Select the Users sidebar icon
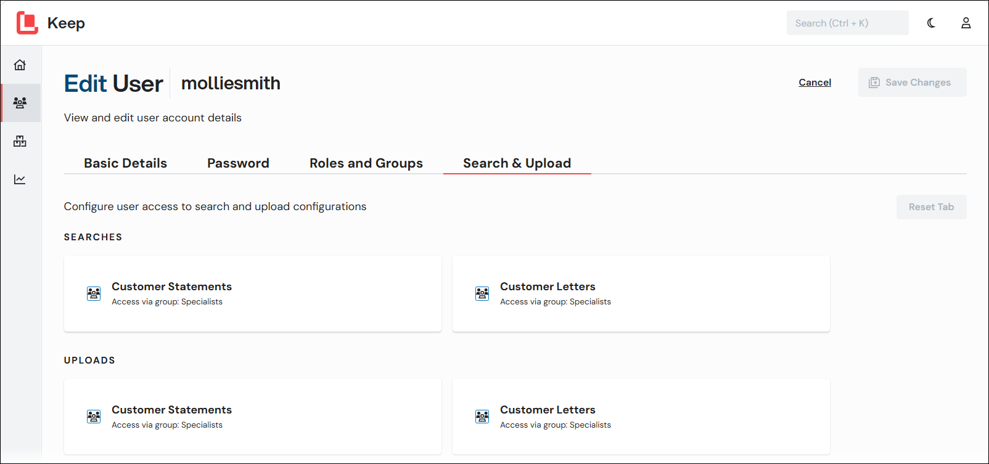989x464 pixels. 20,103
